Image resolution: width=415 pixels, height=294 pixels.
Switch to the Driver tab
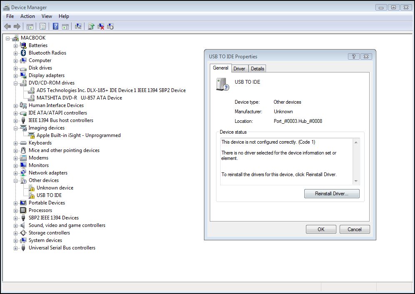pyautogui.click(x=239, y=68)
